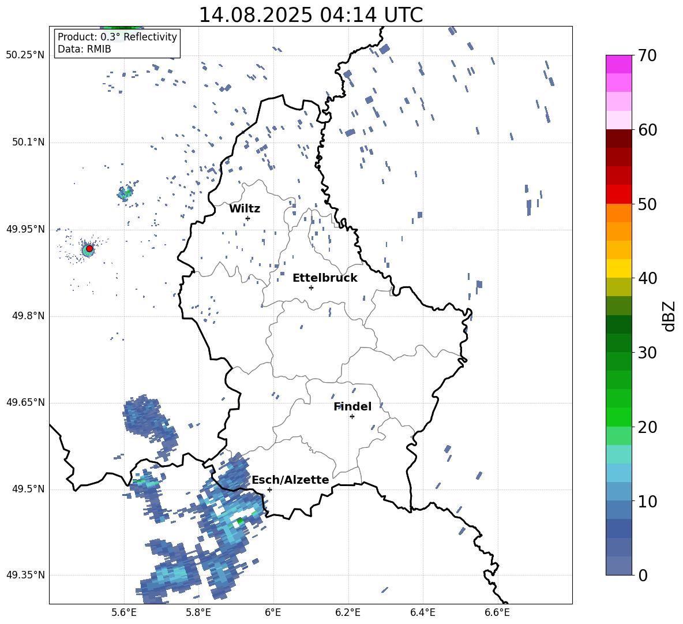Click the cross marker below Ettelbruck
683x624 pixels.
pyautogui.click(x=311, y=287)
